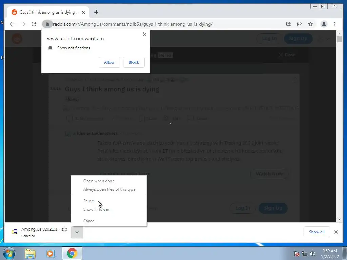Close the downloads bar
Image resolution: width=347 pixels, height=260 pixels.
336,232
